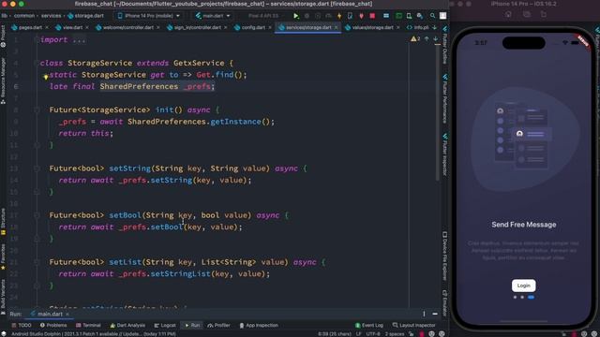Click the services breadcrumb in navigation bar
This screenshot has width=600, height=337.
pyautogui.click(x=51, y=16)
